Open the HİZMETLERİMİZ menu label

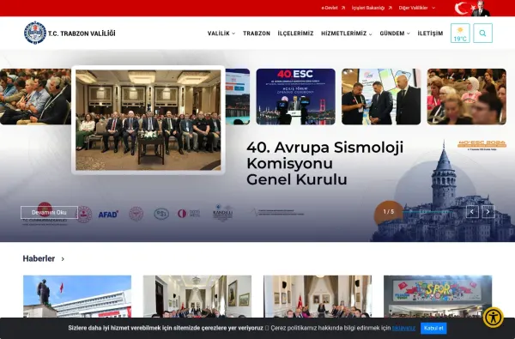(x=344, y=33)
